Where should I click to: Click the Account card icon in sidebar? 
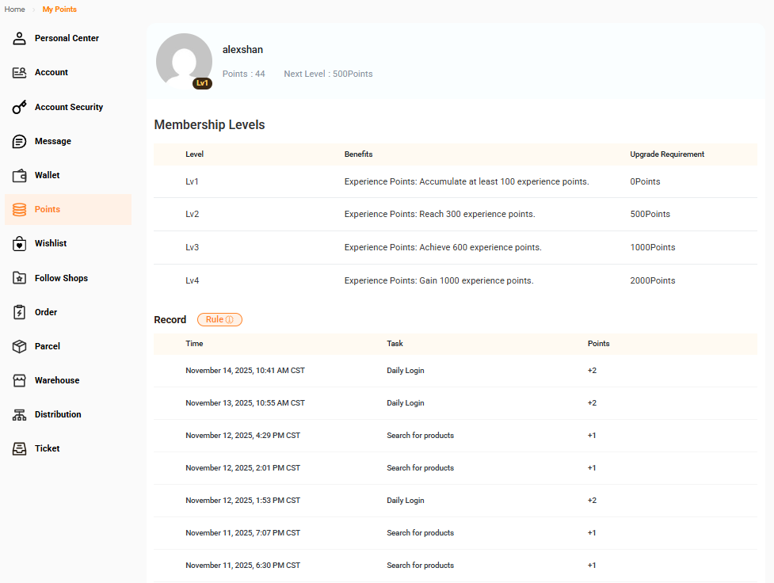coord(20,73)
